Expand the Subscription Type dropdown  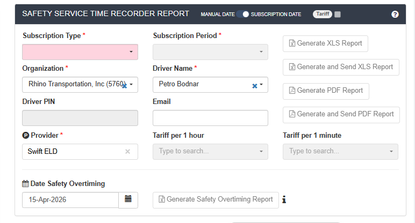tap(131, 52)
